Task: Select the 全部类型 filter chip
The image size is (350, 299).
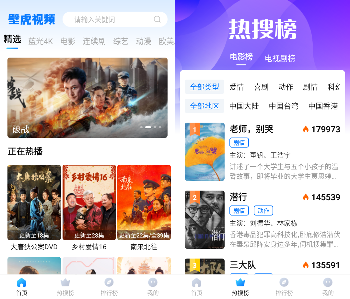Action: (x=204, y=87)
